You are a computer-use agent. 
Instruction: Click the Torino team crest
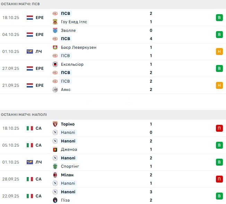click(x=55, y=124)
